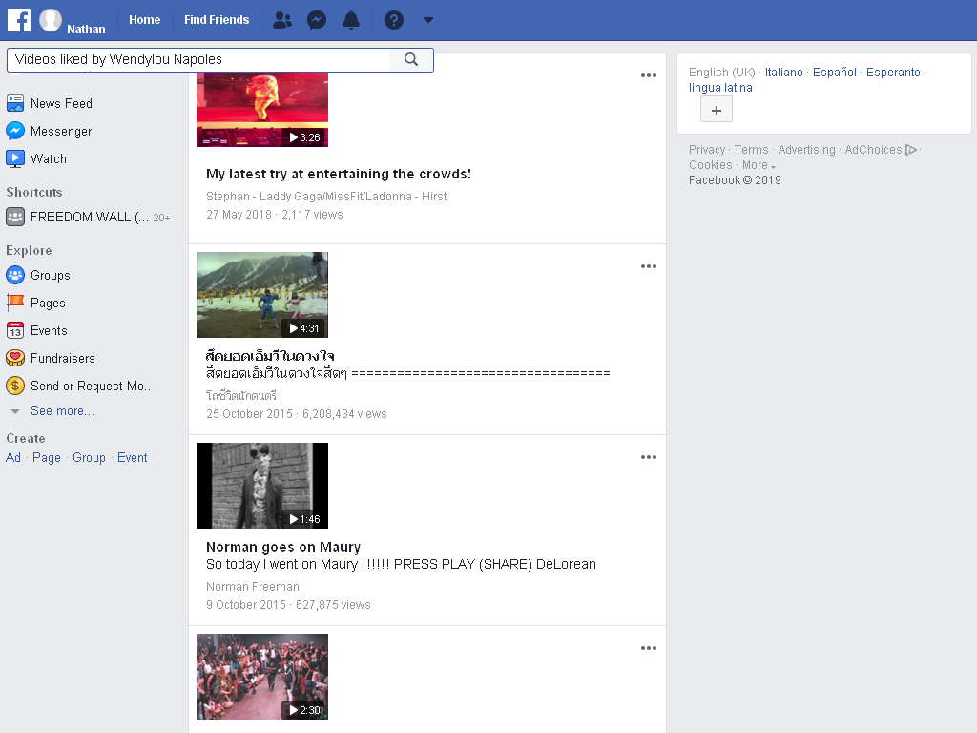The image size is (977, 733).
Task: Open the quick help question mark
Action: (x=394, y=21)
